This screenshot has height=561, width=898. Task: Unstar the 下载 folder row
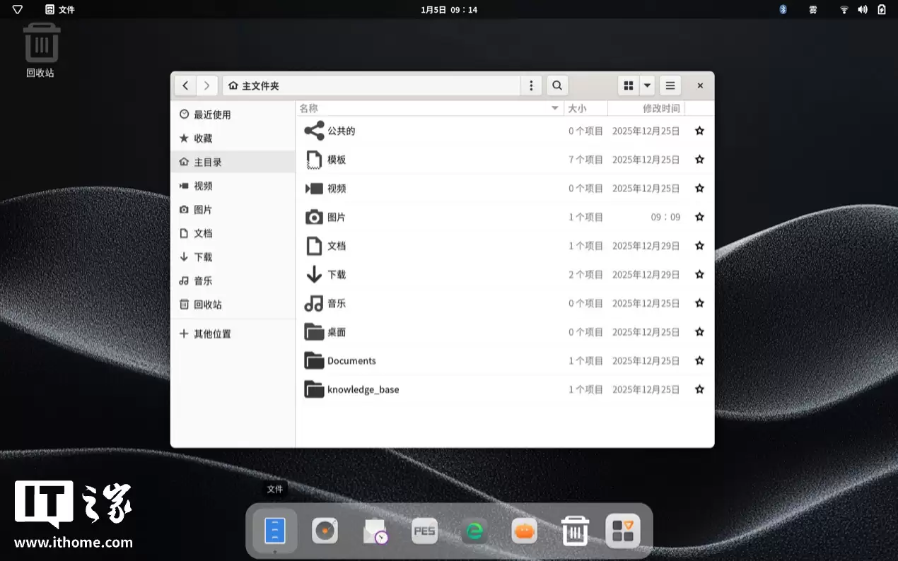pyautogui.click(x=699, y=274)
